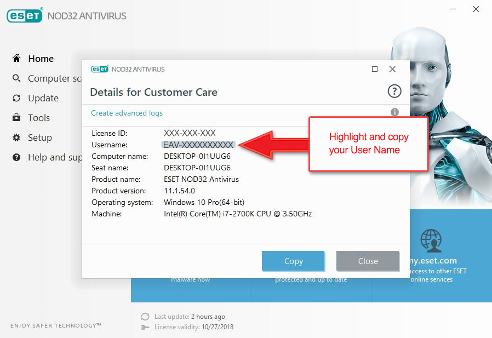Click the Machine label
The width and height of the screenshot is (492, 338).
[107, 214]
